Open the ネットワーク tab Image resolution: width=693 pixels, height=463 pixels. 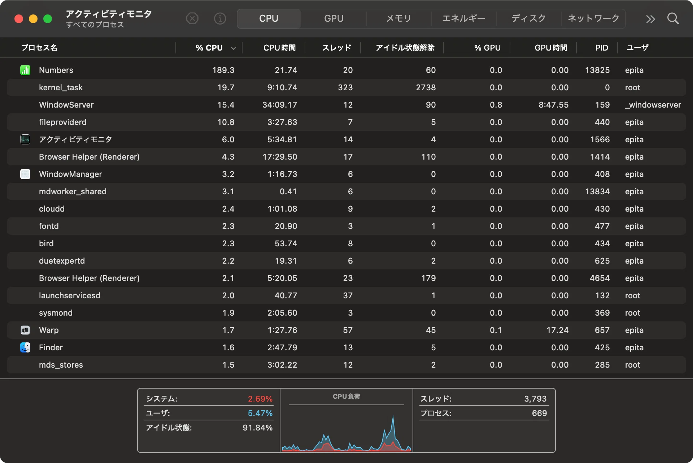click(x=593, y=18)
